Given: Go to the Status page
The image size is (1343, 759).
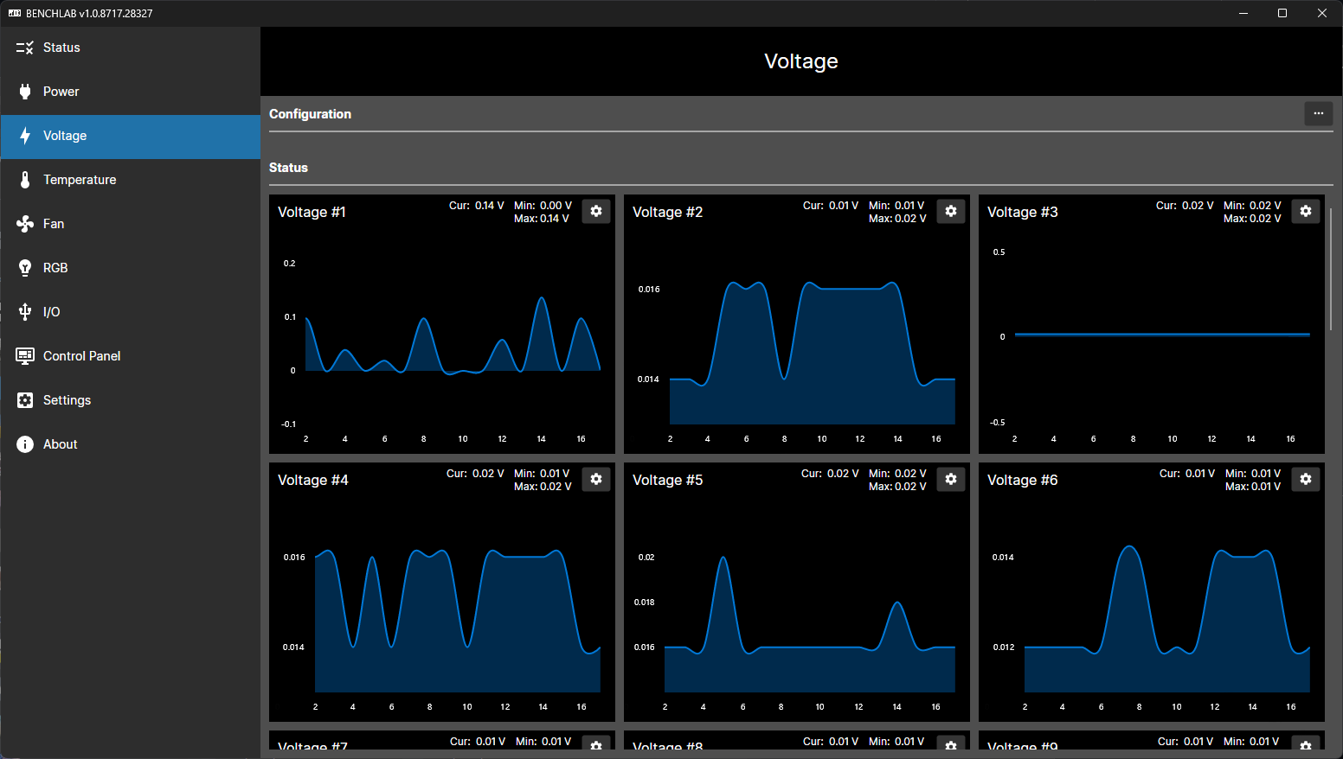Looking at the screenshot, I should point(61,48).
